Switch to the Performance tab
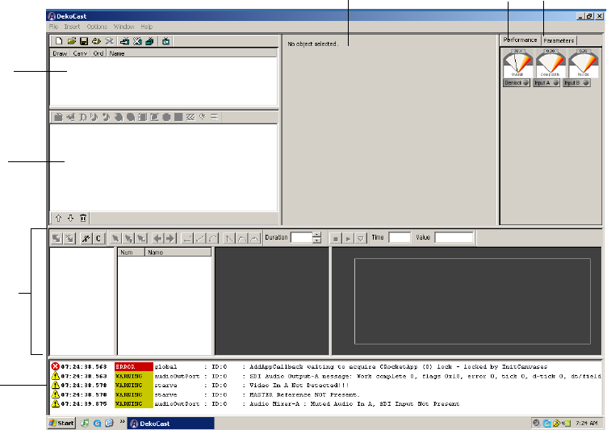 520,40
